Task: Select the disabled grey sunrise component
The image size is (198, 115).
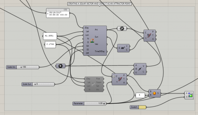Action: pos(94,84)
